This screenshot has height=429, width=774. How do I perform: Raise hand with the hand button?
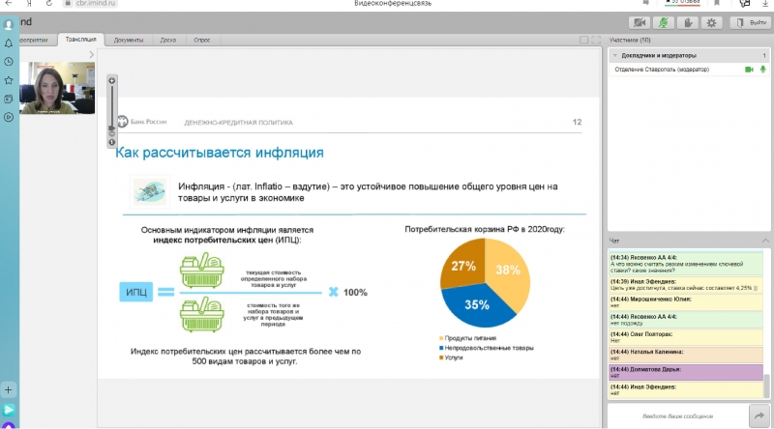tap(688, 22)
